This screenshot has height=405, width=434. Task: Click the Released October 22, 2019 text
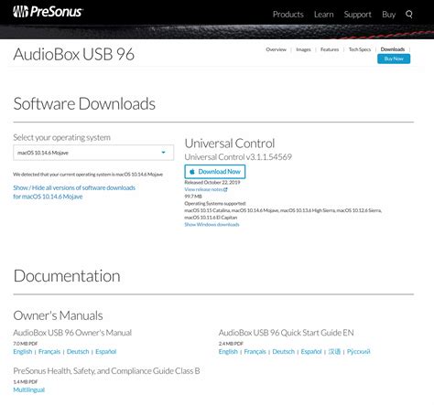(x=212, y=182)
